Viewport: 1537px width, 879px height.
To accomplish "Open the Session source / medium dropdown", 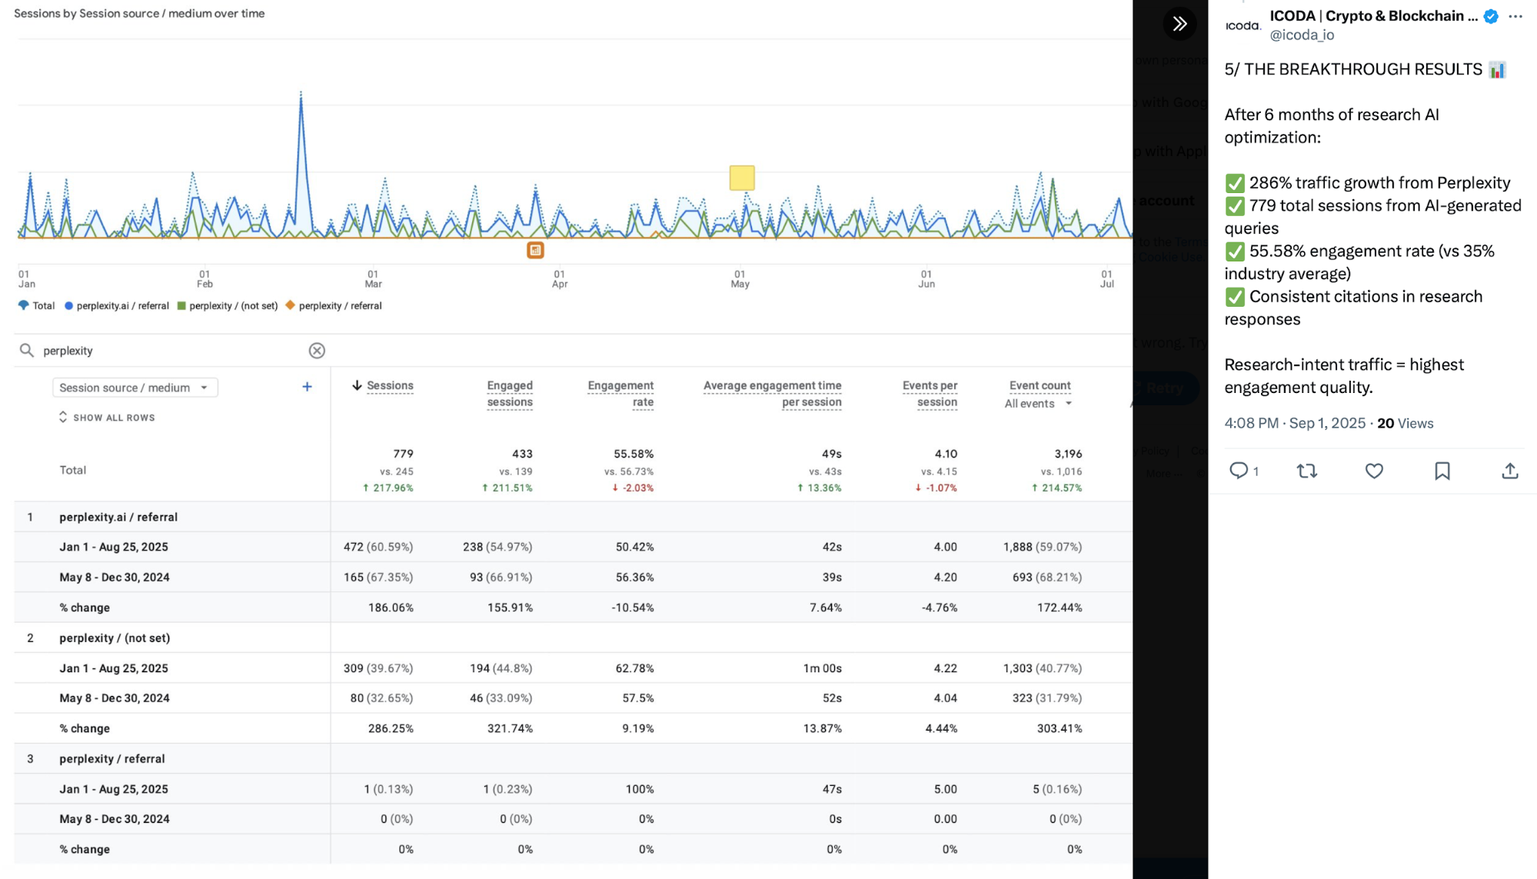I will [135, 388].
